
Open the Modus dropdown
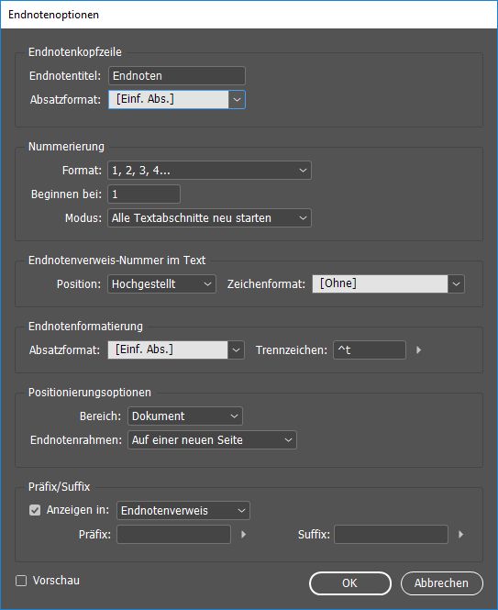(209, 218)
